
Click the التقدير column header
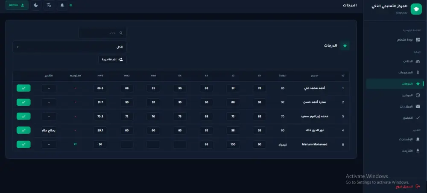pyautogui.click(x=49, y=76)
